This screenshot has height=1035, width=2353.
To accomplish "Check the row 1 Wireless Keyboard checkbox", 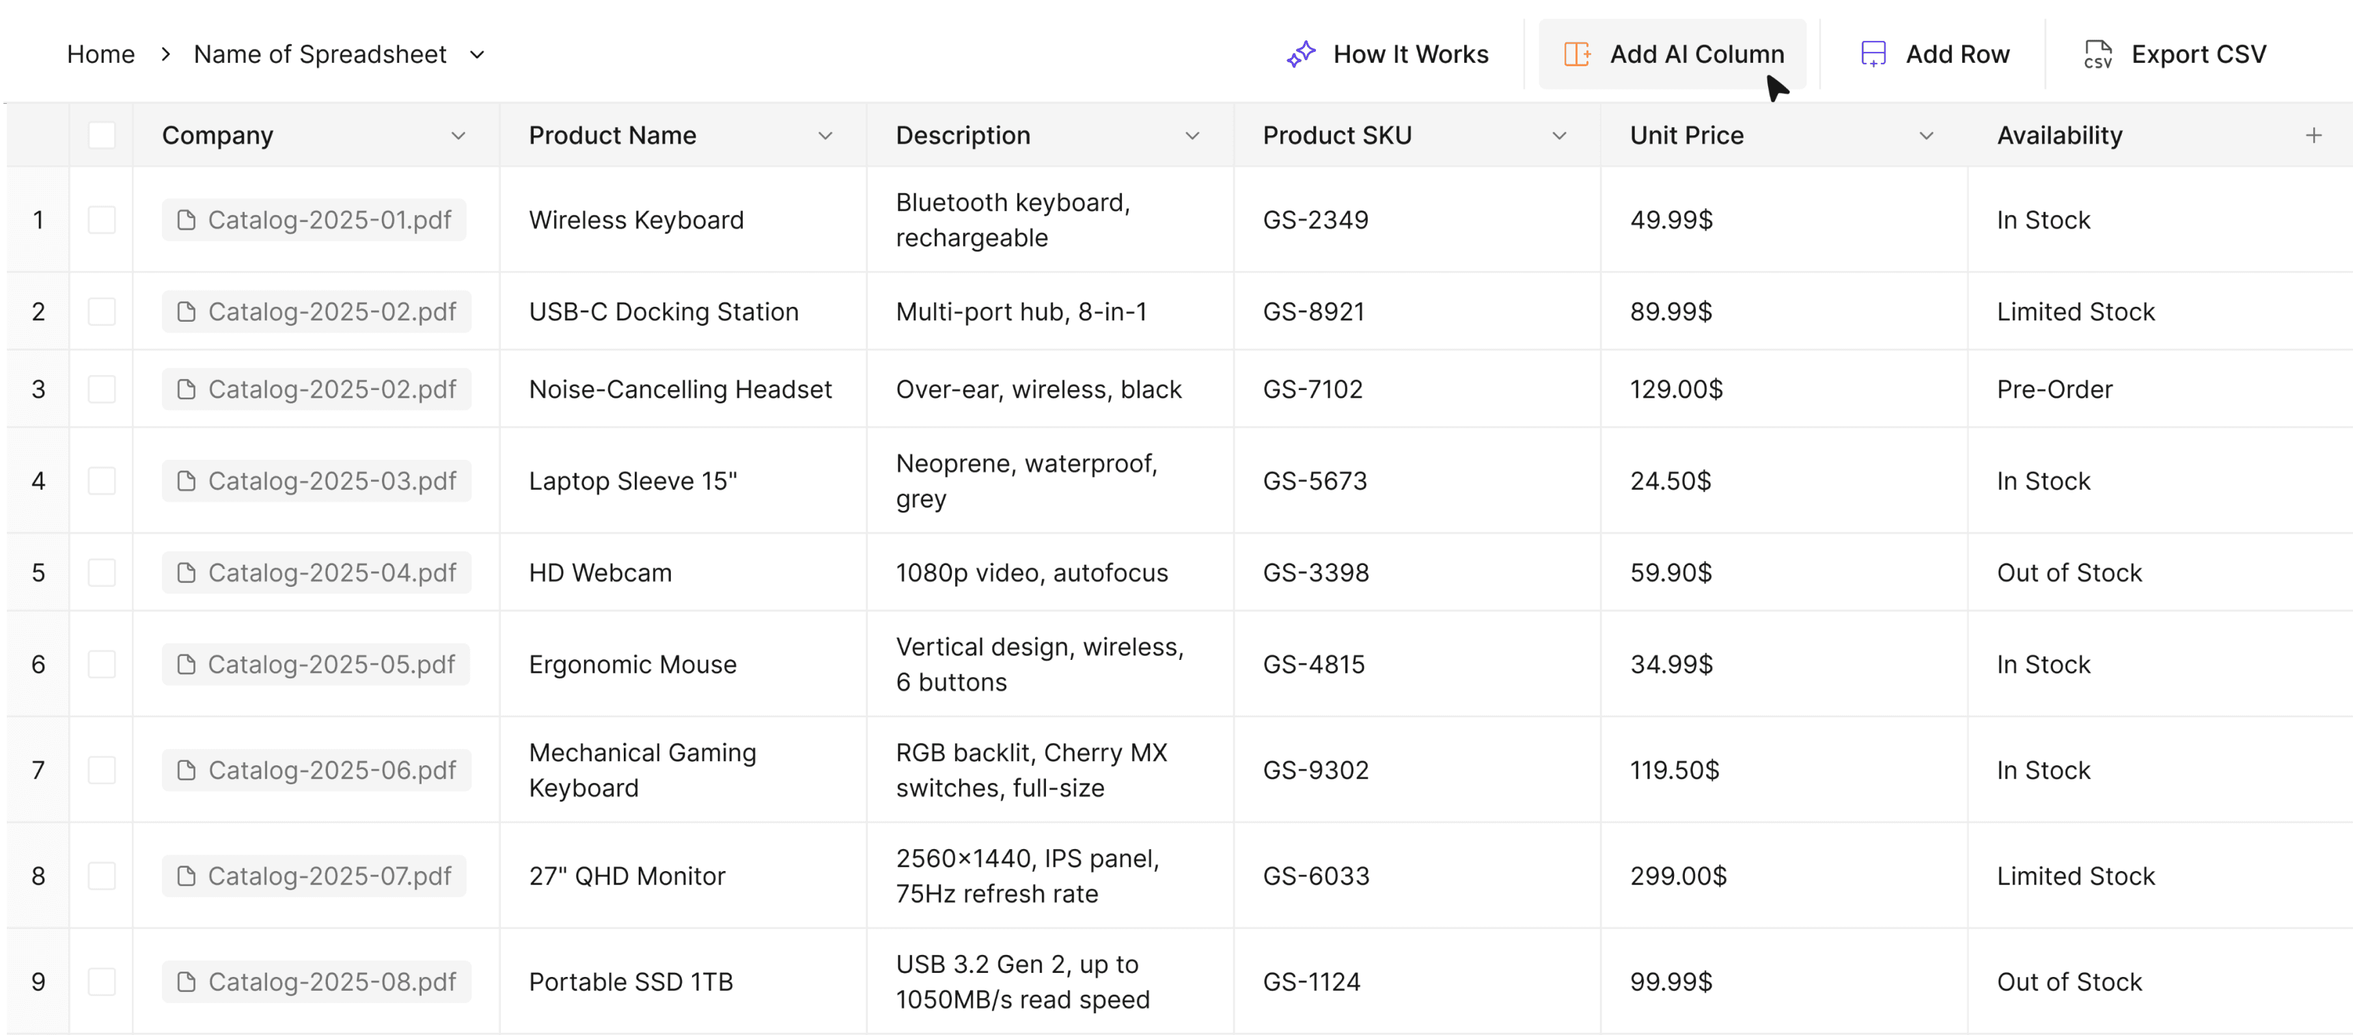I will tap(101, 220).
